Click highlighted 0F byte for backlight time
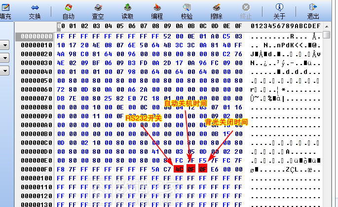The width and height of the screenshot is (338, 207). pos(203,169)
